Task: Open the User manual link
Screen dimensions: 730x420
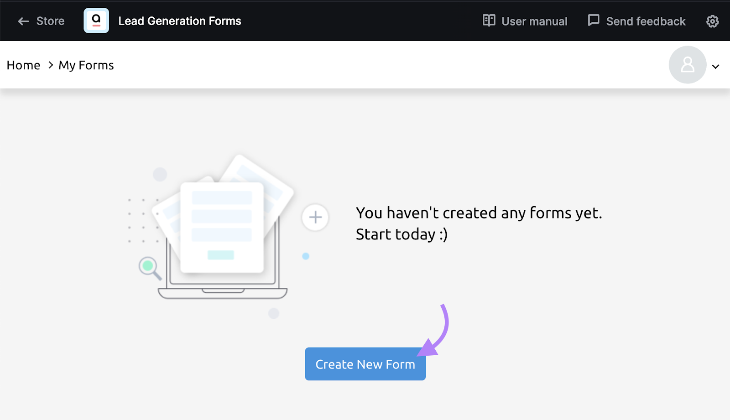Action: pos(534,21)
